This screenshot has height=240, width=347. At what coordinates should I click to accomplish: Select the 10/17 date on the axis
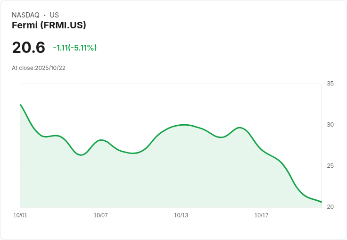(x=261, y=215)
